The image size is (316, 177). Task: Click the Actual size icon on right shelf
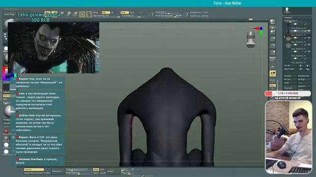tap(273, 46)
